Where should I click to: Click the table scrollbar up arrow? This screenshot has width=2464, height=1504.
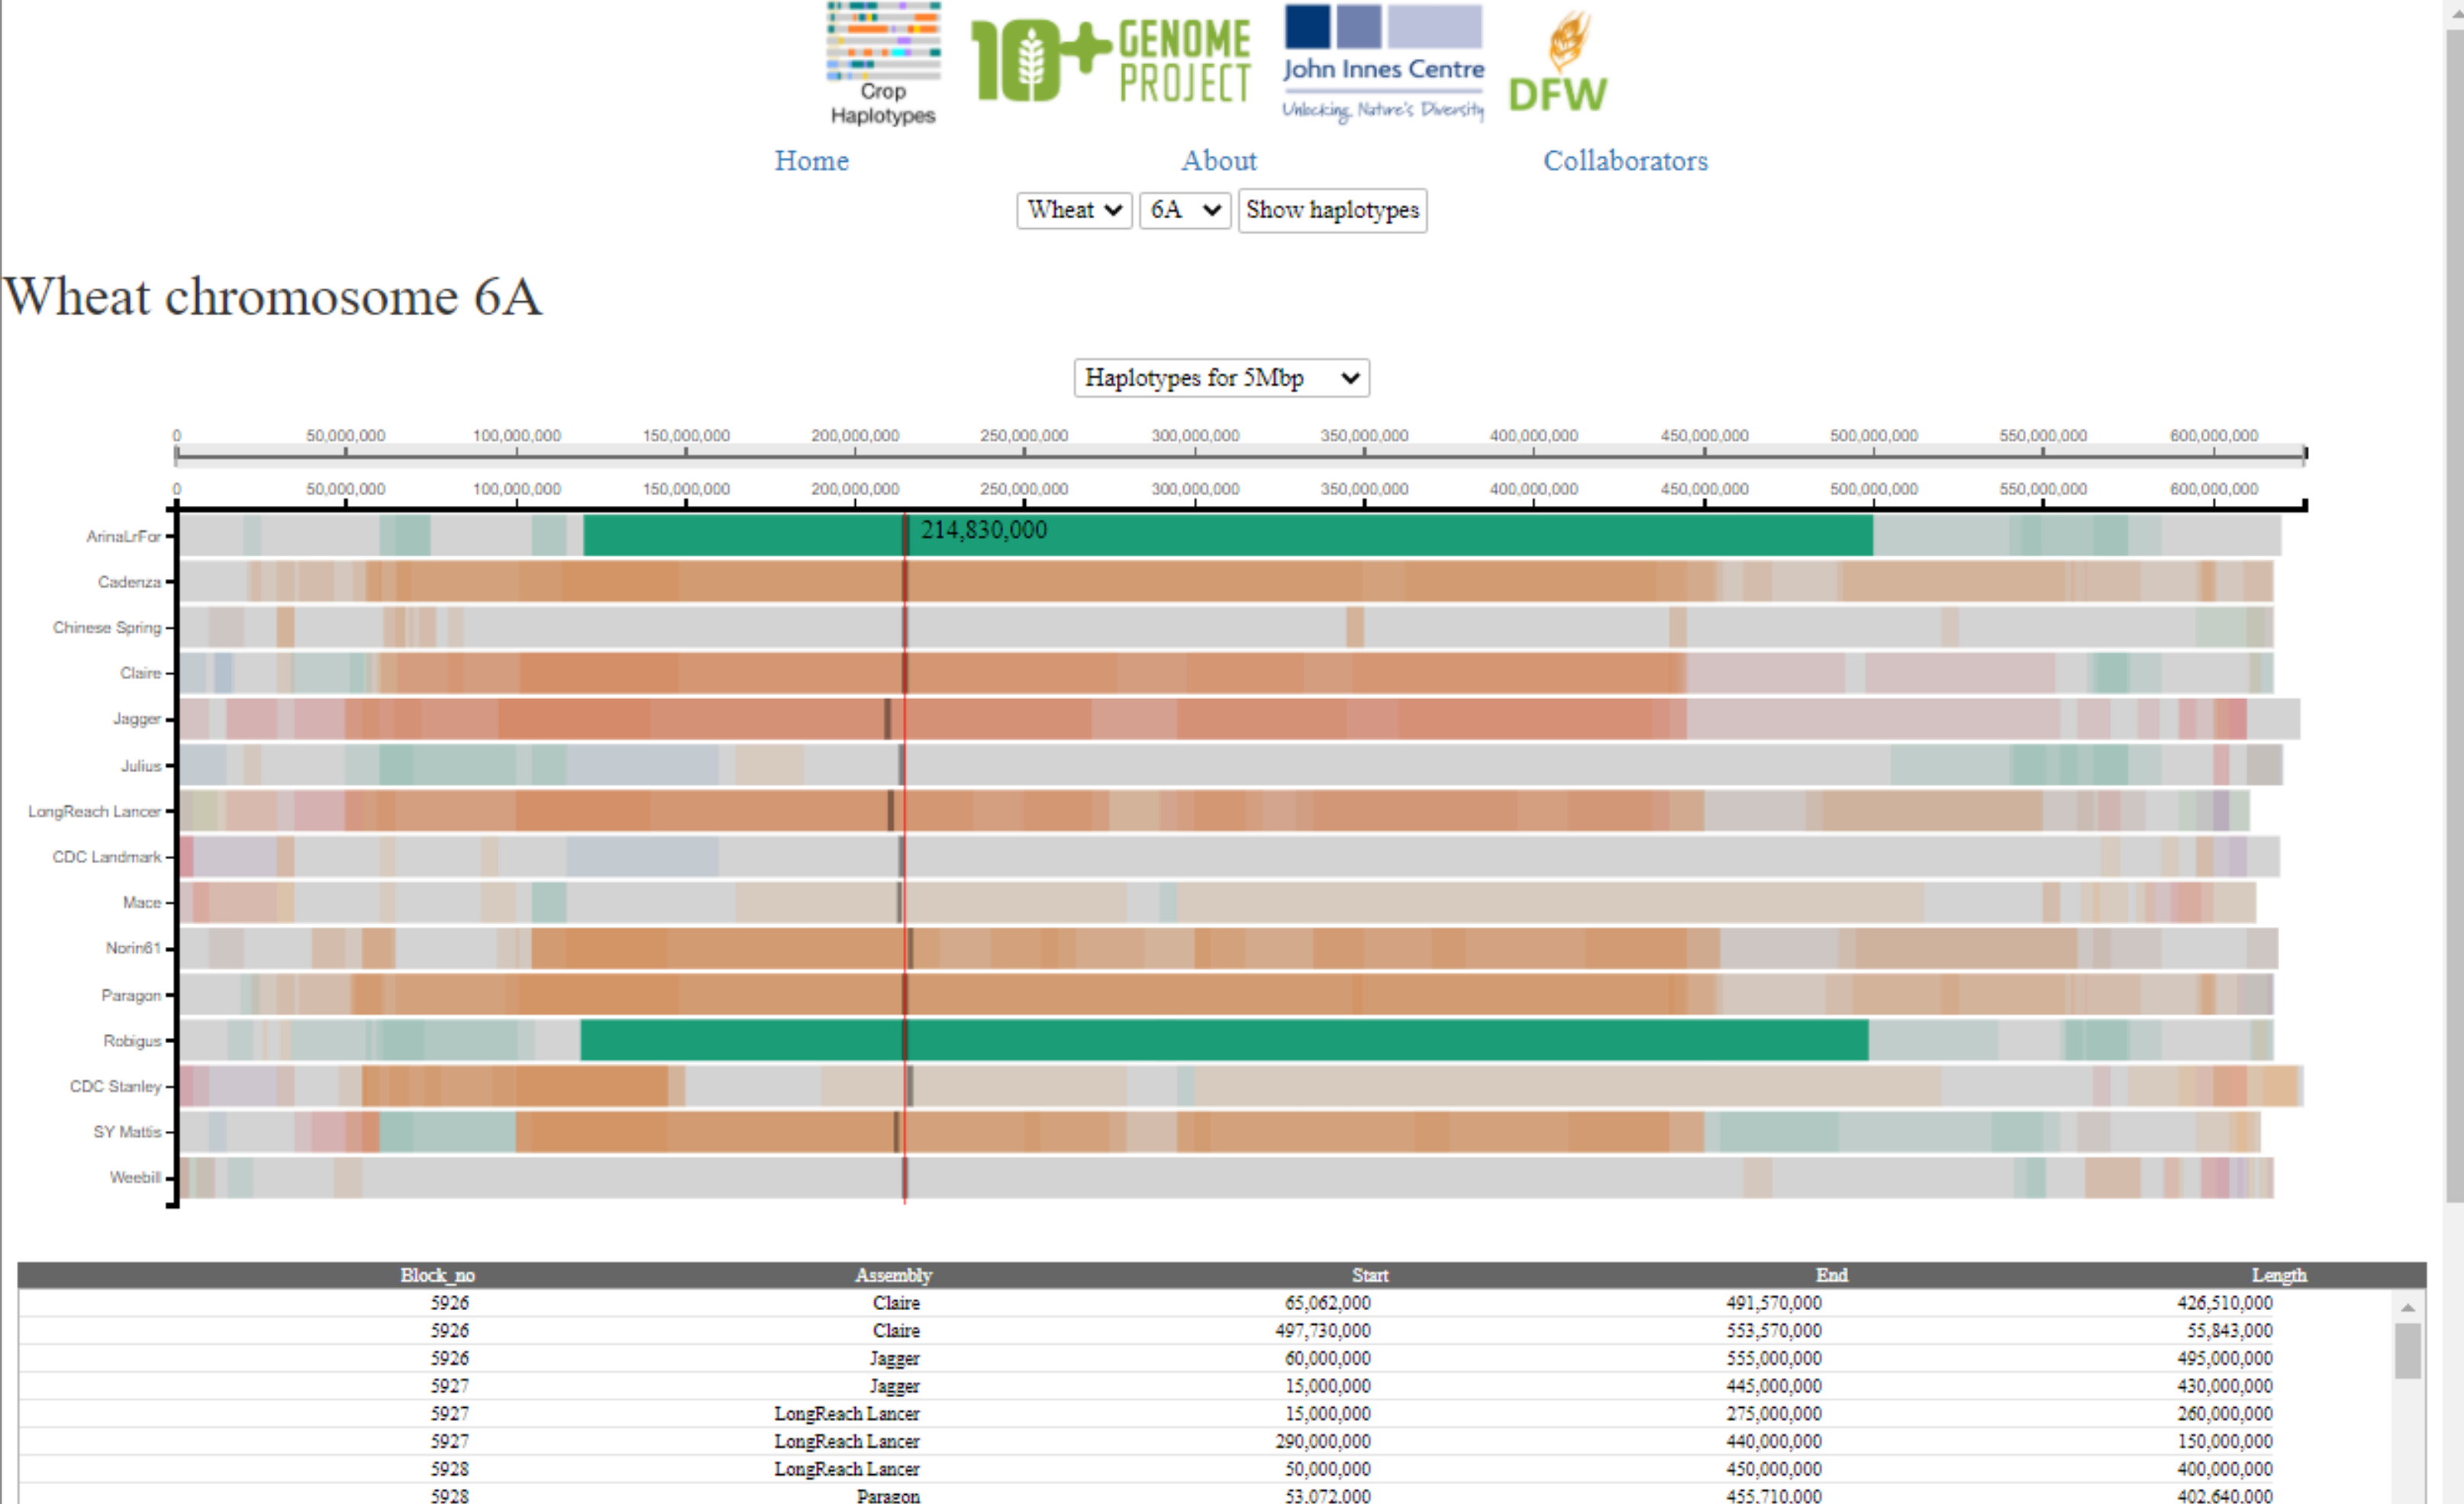2407,1307
